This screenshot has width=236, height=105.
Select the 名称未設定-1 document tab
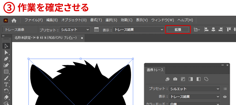[x=46, y=38]
